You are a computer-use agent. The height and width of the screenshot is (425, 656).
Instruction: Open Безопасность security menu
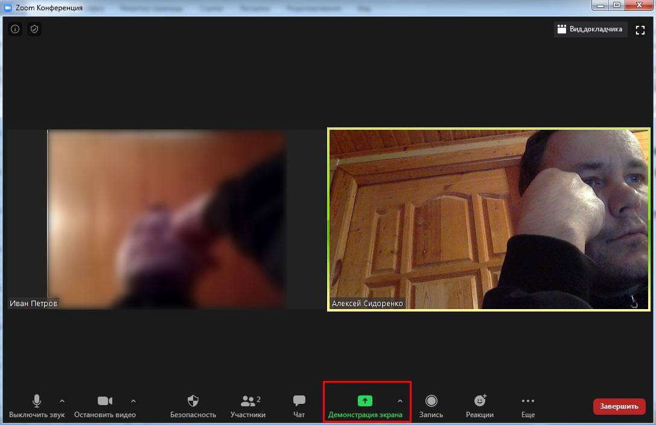(193, 406)
